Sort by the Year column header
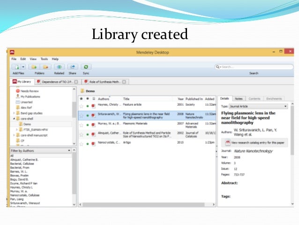The width and height of the screenshot is (299, 225). 180,99
